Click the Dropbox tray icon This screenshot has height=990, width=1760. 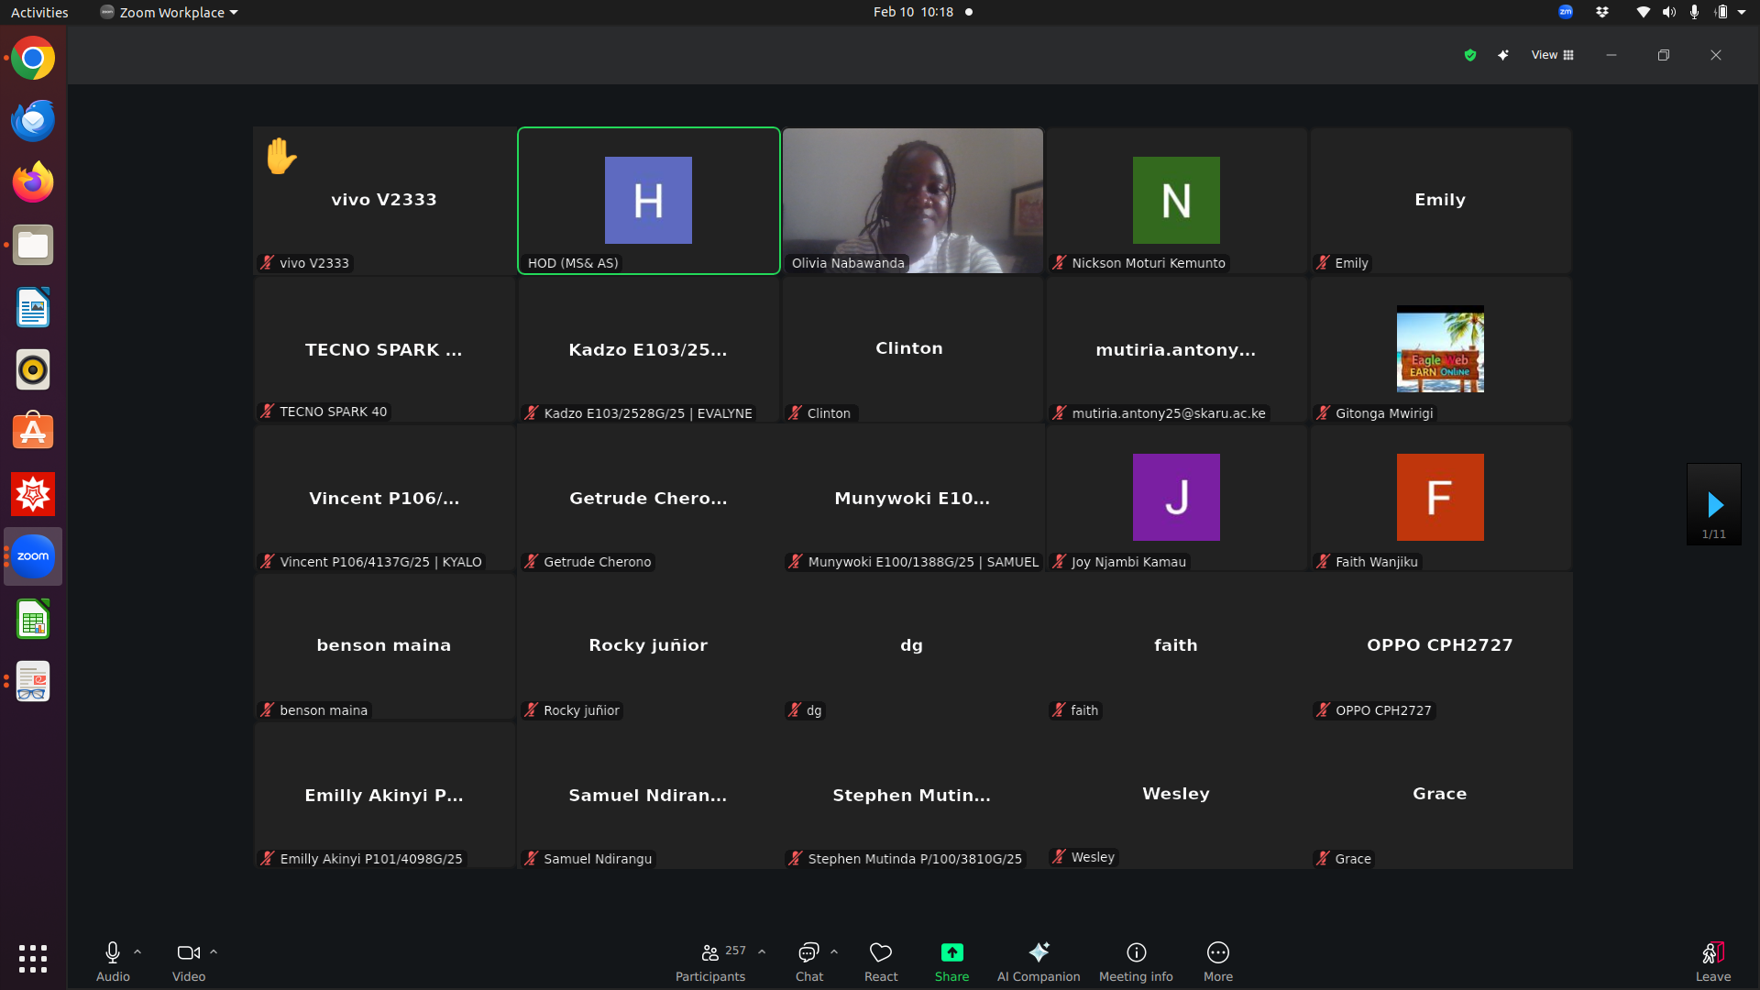1602,12
